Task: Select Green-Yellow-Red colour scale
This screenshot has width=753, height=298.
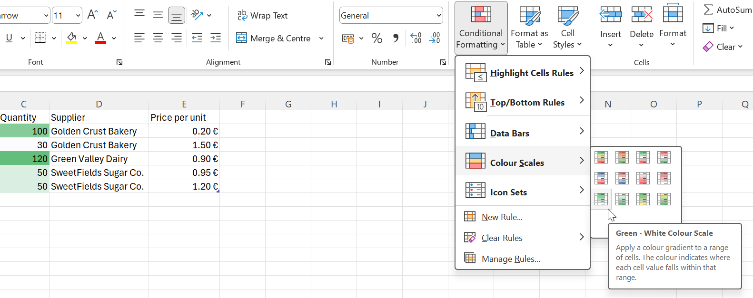Action: click(x=601, y=157)
